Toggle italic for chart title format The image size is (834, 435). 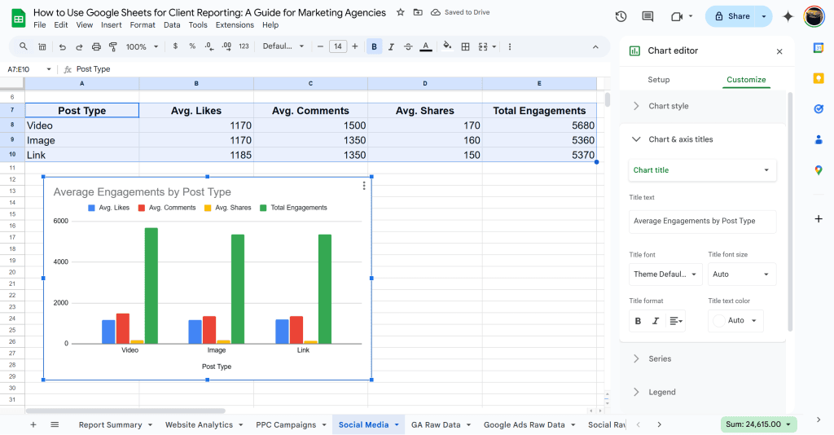pos(656,321)
